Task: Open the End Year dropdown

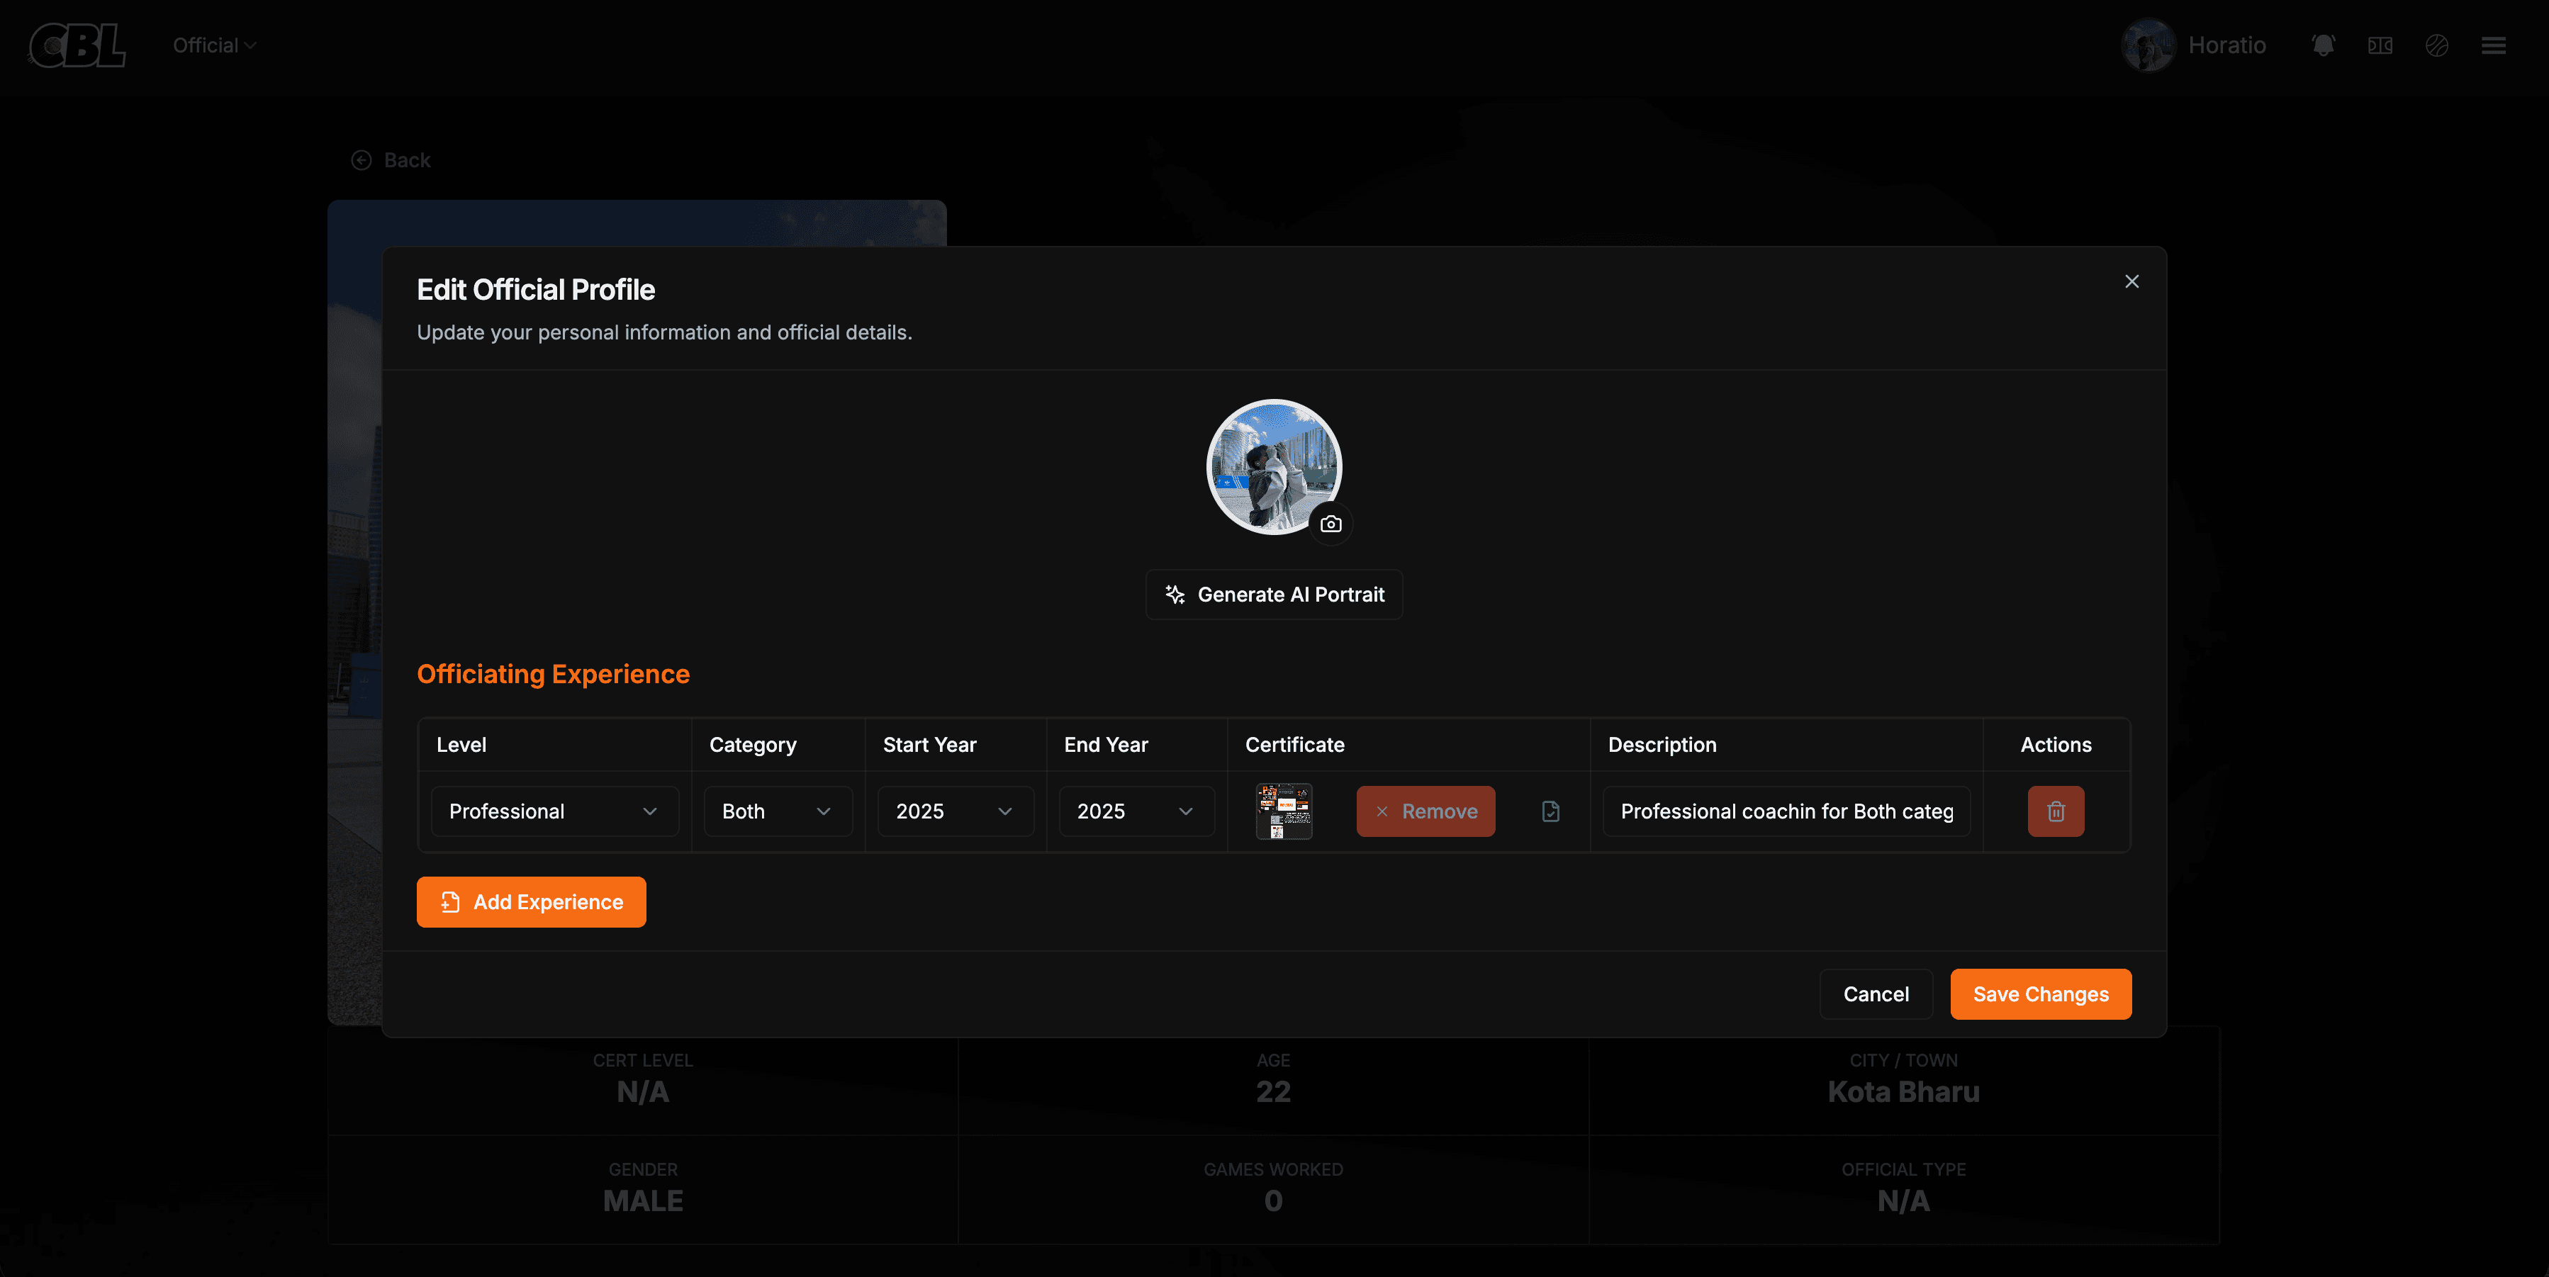Action: pos(1136,811)
